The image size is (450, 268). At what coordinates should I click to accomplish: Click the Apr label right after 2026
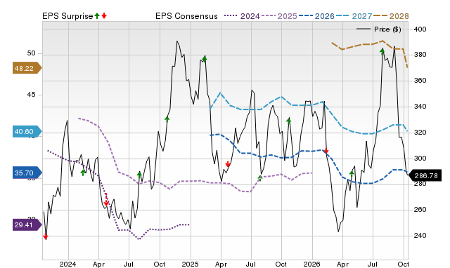(x=342, y=264)
